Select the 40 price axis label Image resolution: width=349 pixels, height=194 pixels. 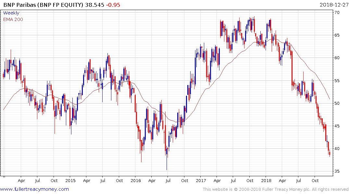click(x=337, y=148)
